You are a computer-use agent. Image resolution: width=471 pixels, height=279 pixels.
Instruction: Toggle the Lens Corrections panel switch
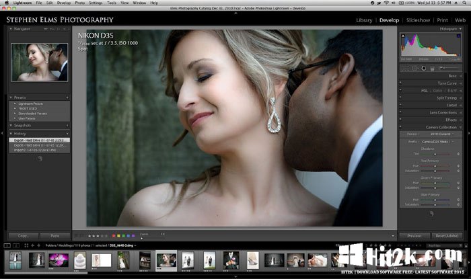pyautogui.click(x=400, y=112)
